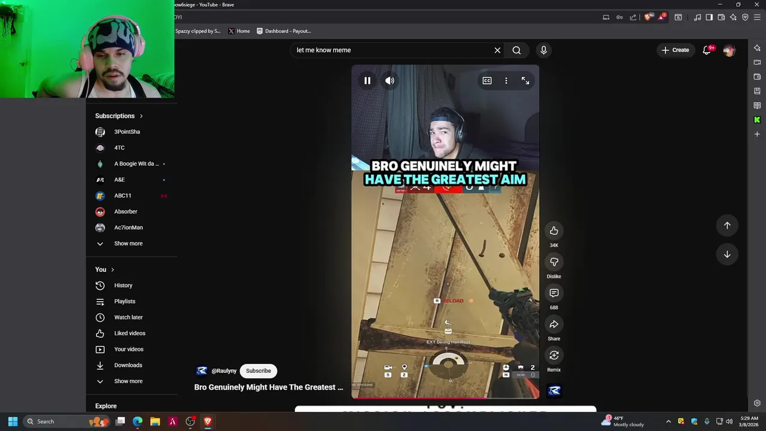Screen dimensions: 766x431
Task: Open Microsoft Edge from taskbar
Action: 138,421
